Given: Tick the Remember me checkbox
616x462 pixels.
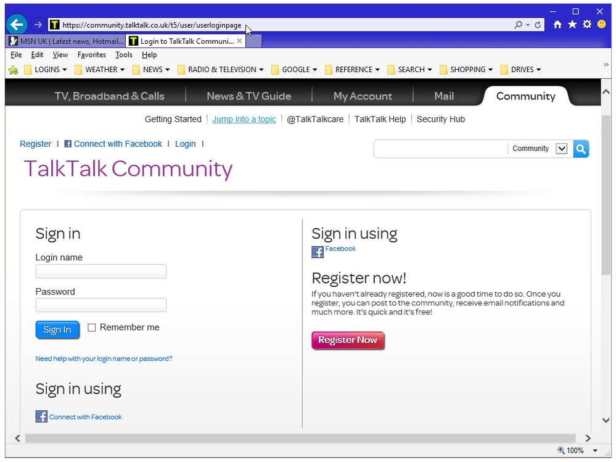Looking at the screenshot, I should [x=91, y=328].
